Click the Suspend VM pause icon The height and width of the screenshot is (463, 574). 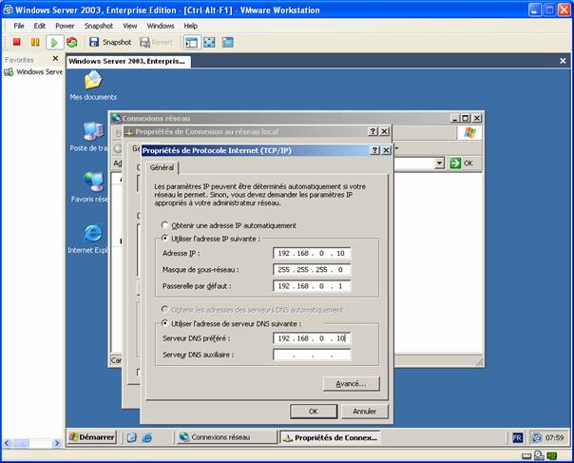(x=35, y=42)
